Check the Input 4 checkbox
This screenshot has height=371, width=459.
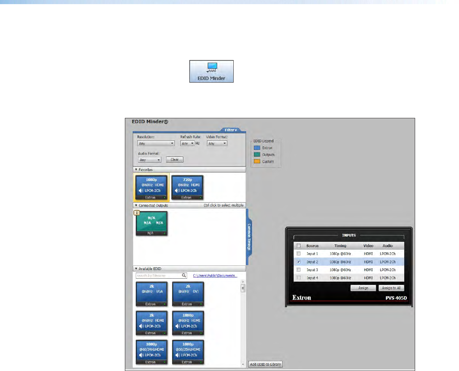[x=299, y=278]
